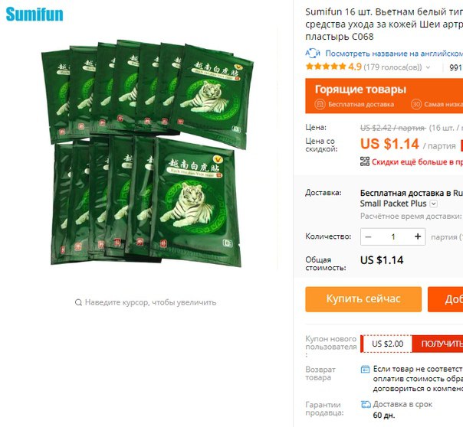Click the Sumifun store logo
463x427 pixels.
click(34, 14)
